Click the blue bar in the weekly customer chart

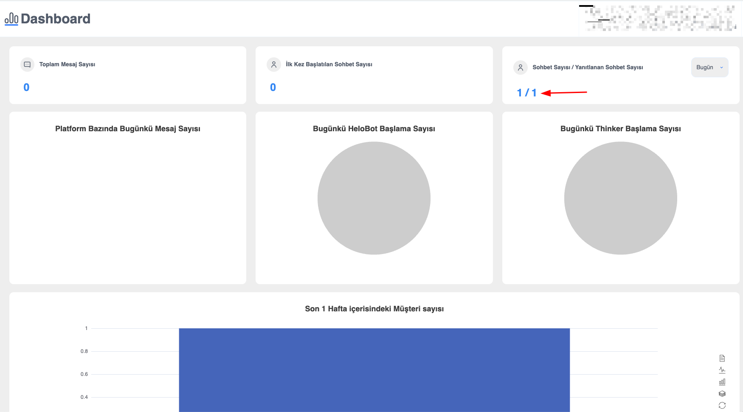tap(374, 370)
